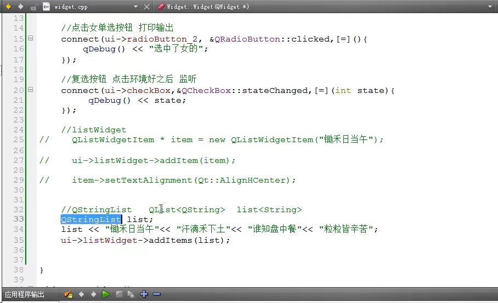The height and width of the screenshot is (303, 498).
Task: Click stateChanged signal name
Action: pyautogui.click(x=275, y=91)
